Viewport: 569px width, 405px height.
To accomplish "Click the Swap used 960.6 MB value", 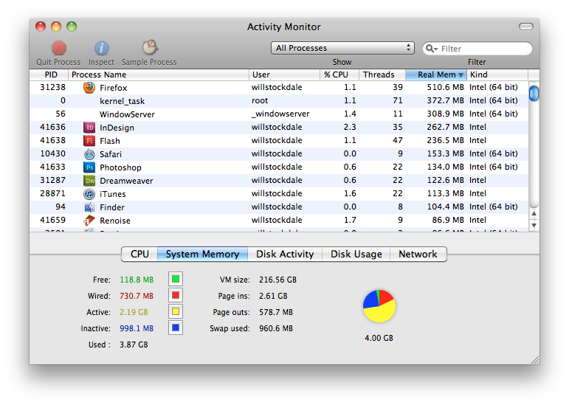I will coord(276,328).
